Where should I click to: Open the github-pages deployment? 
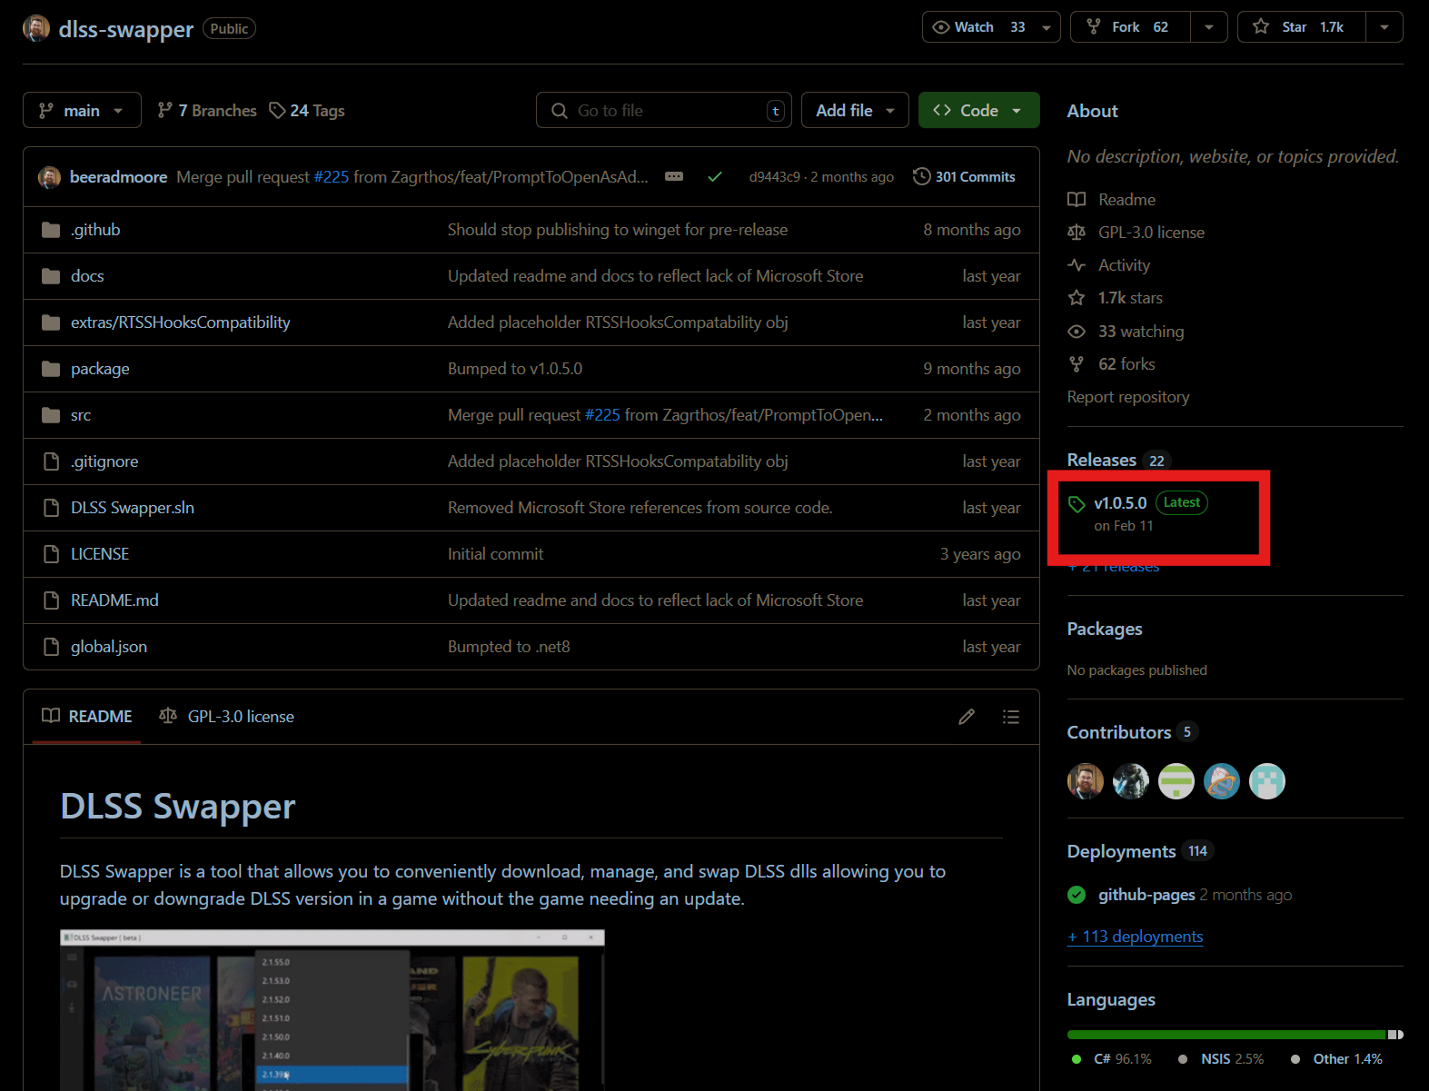pyautogui.click(x=1146, y=895)
